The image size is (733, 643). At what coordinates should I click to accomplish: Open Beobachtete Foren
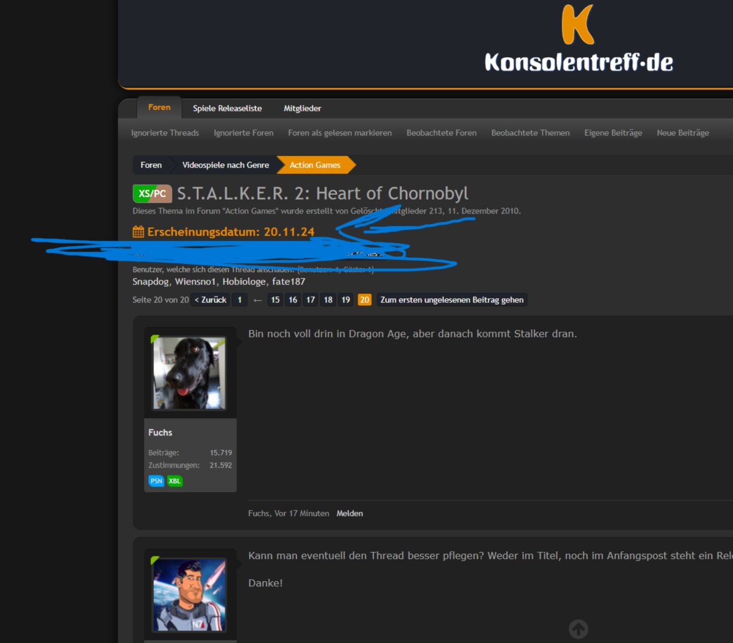click(x=441, y=132)
